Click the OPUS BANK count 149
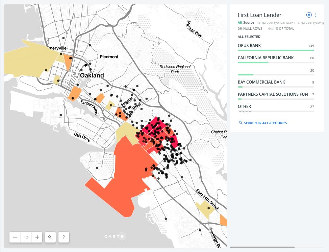This screenshot has height=252, width=329. coord(311,46)
